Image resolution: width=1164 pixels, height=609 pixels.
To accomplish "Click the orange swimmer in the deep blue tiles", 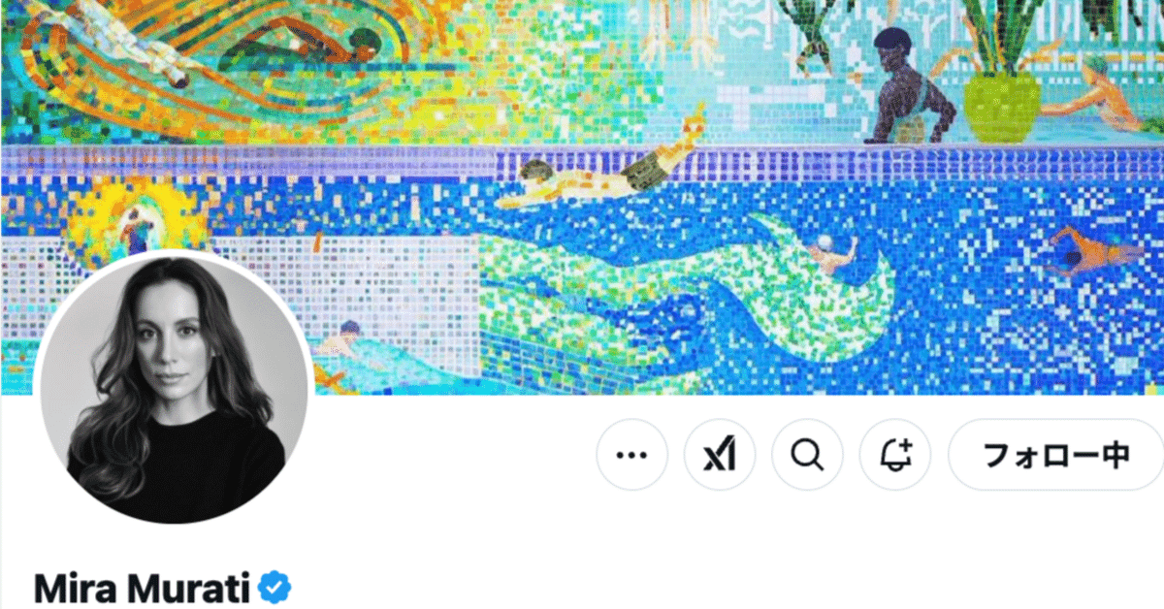I will pyautogui.click(x=1094, y=251).
